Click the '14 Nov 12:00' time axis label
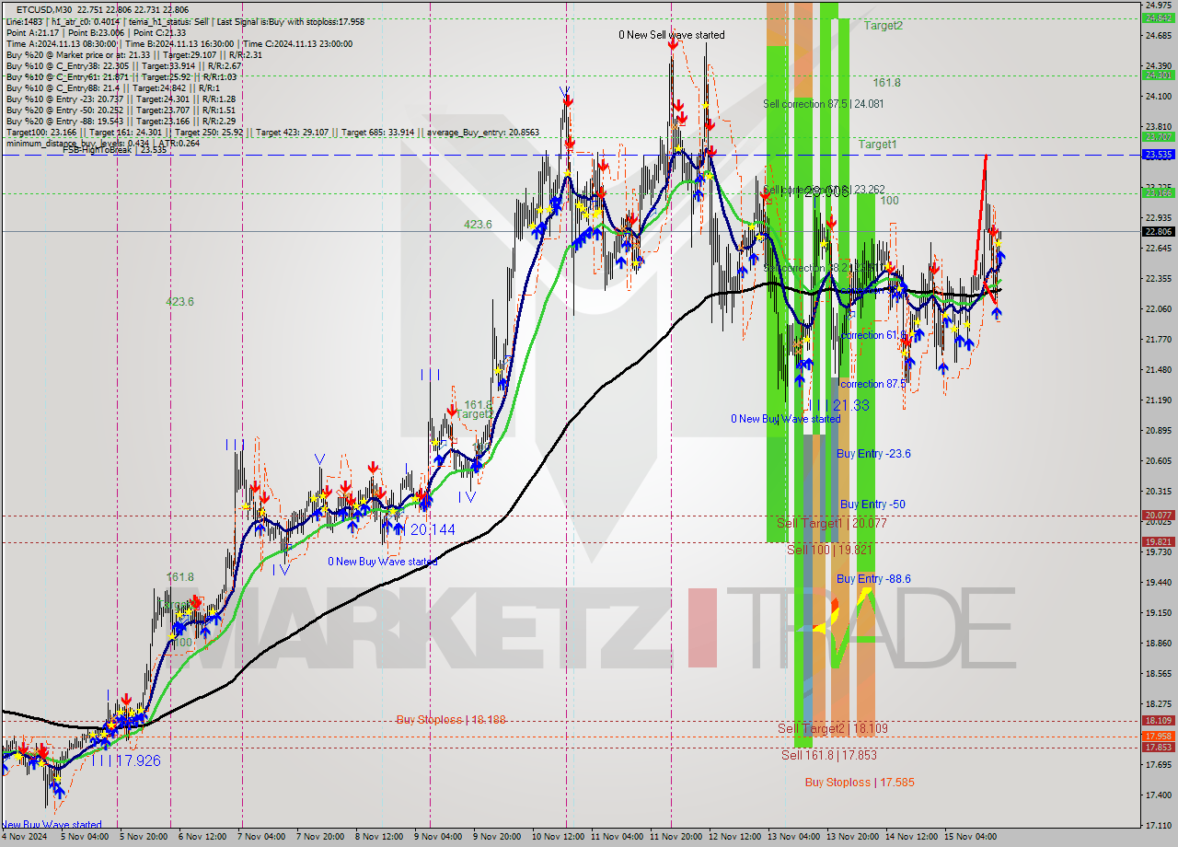 pos(911,837)
